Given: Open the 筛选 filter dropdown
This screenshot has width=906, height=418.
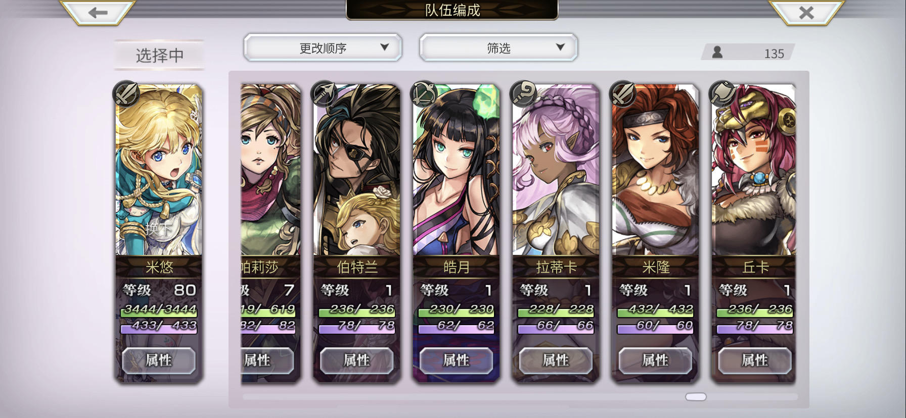Looking at the screenshot, I should click(x=499, y=48).
